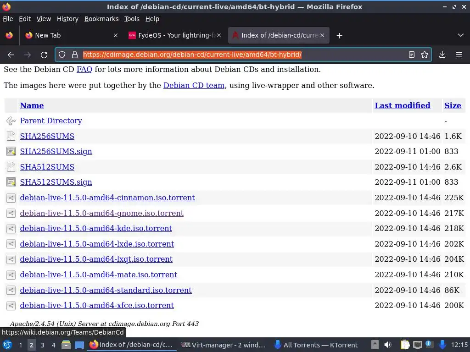
Task: Switch to Virt-manager taskbar window
Action: tap(224, 345)
